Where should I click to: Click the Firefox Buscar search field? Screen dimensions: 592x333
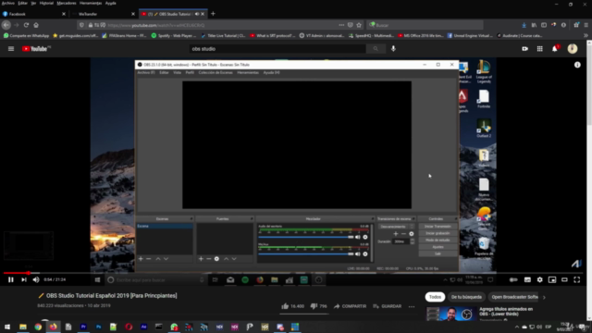[x=425, y=25]
